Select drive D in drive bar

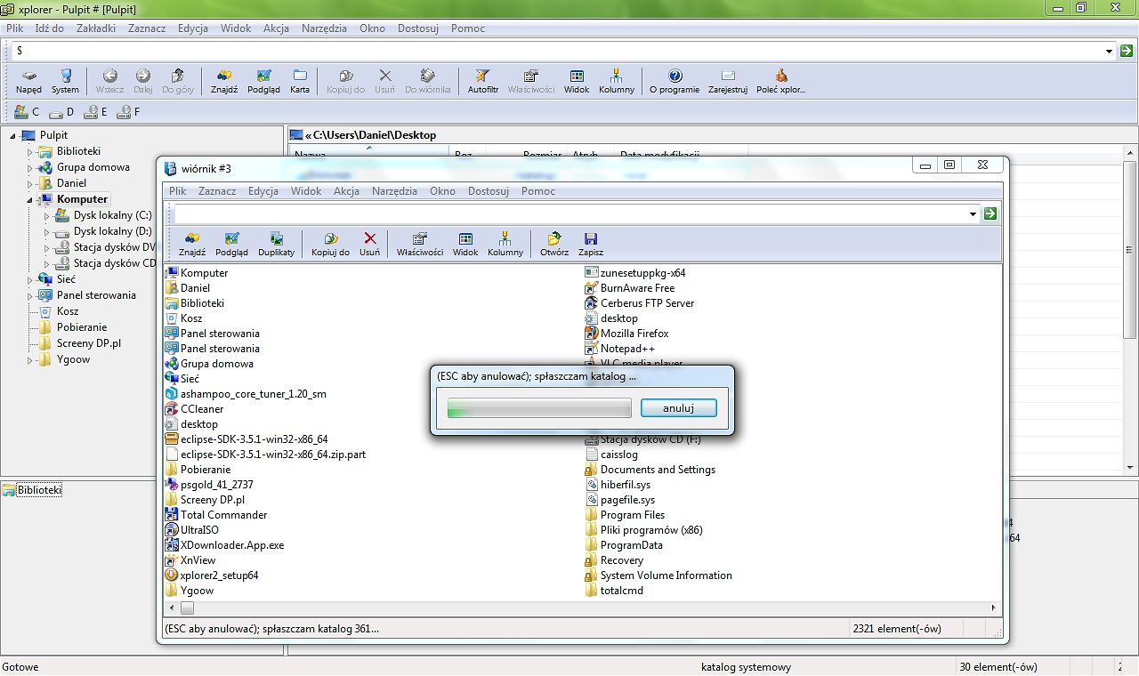coord(61,112)
